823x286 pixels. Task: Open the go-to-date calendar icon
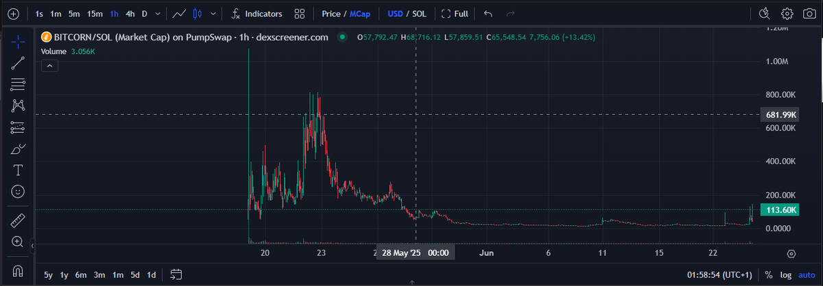point(176,274)
